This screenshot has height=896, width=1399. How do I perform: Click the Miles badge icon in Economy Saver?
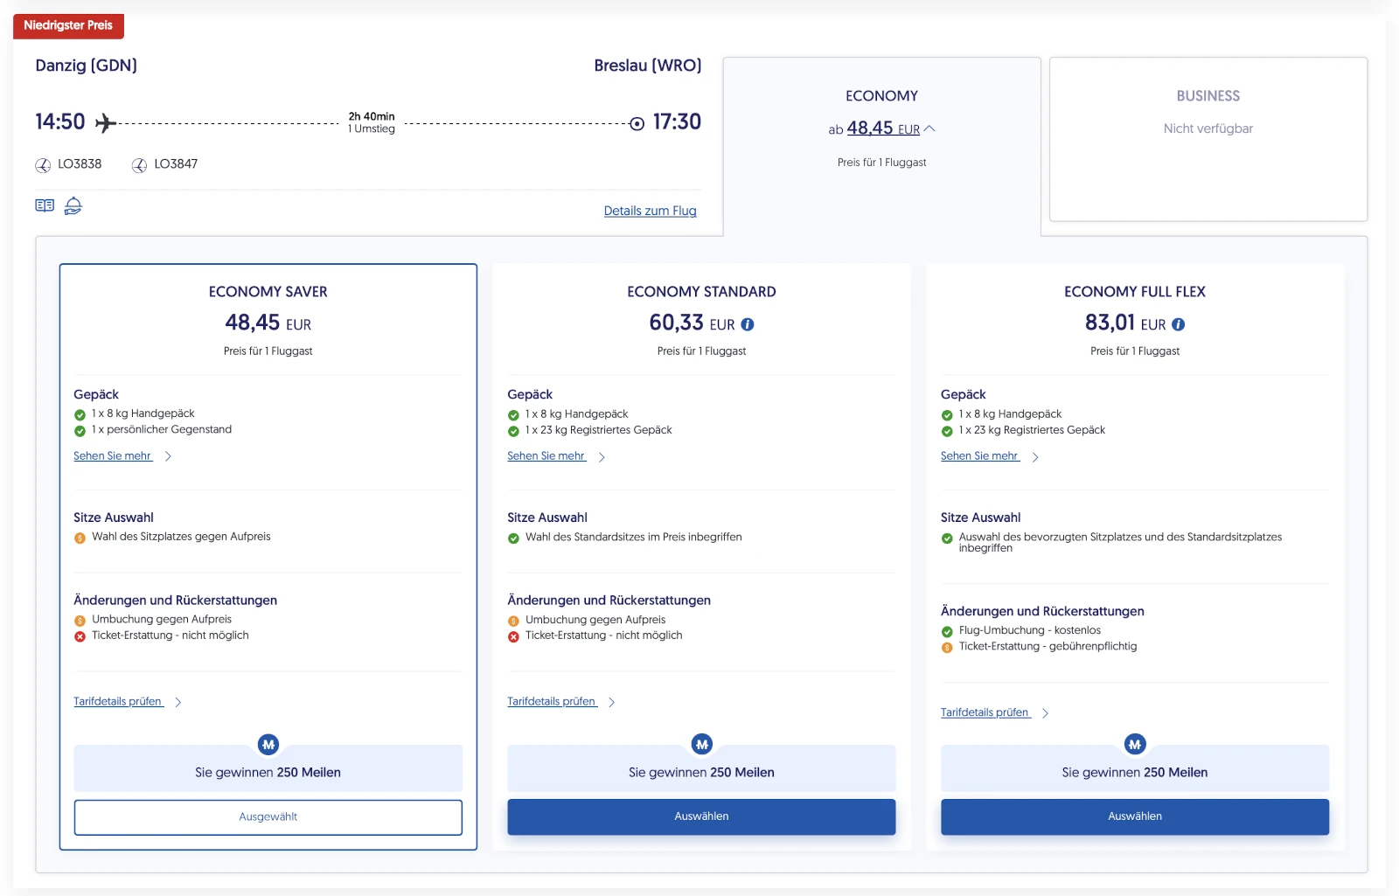point(268,745)
